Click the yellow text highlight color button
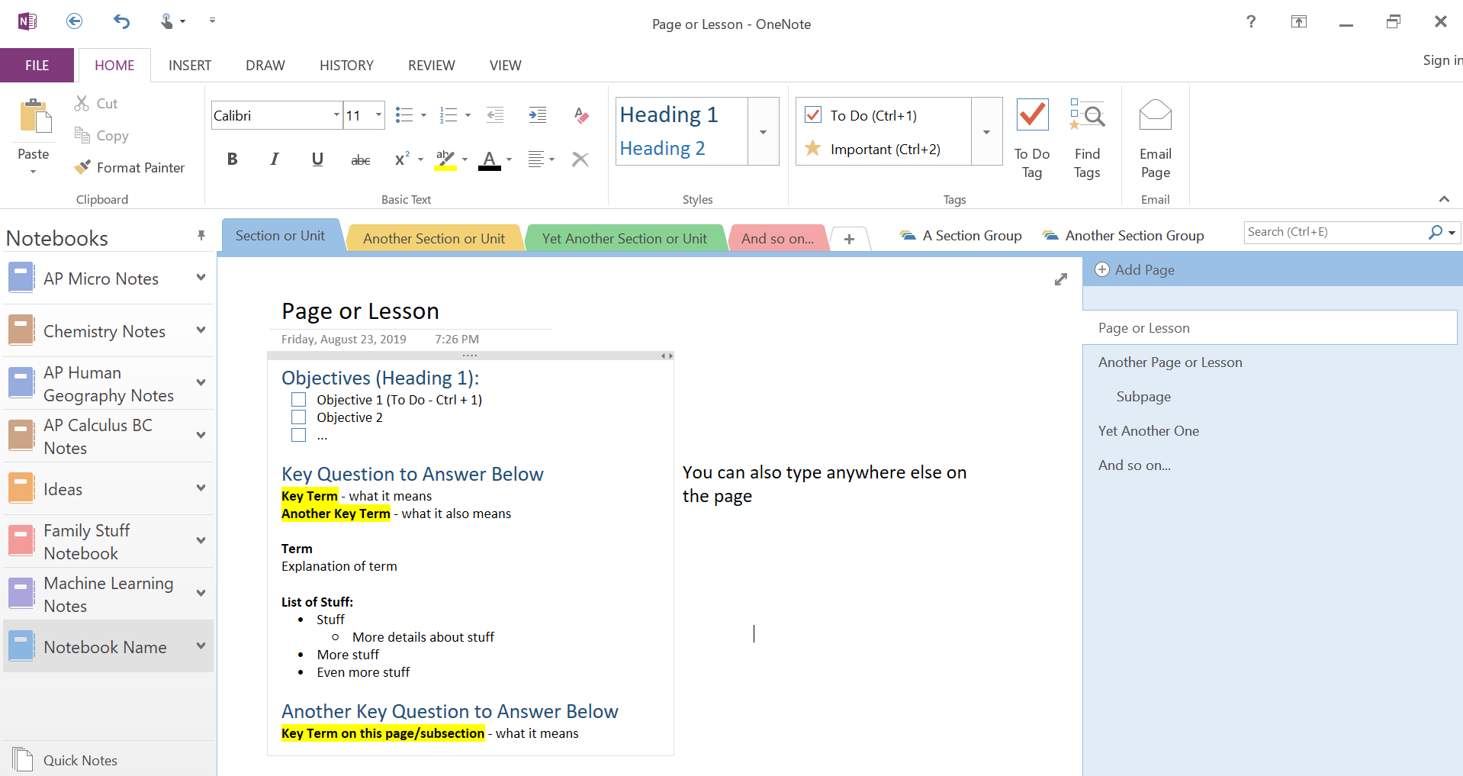The width and height of the screenshot is (1463, 776). pos(445,159)
